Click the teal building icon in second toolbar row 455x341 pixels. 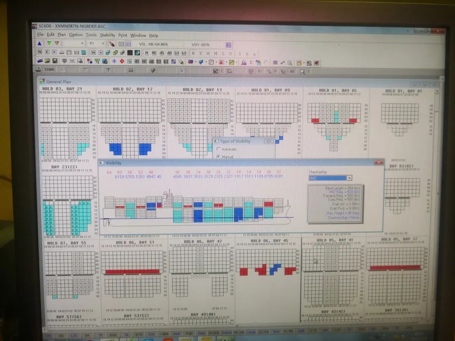click(84, 52)
